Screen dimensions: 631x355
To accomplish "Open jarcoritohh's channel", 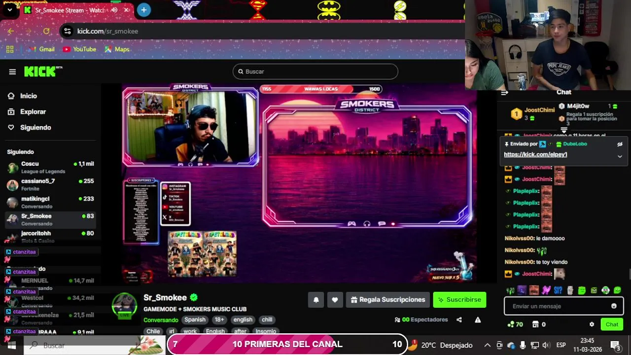I will [50, 237].
